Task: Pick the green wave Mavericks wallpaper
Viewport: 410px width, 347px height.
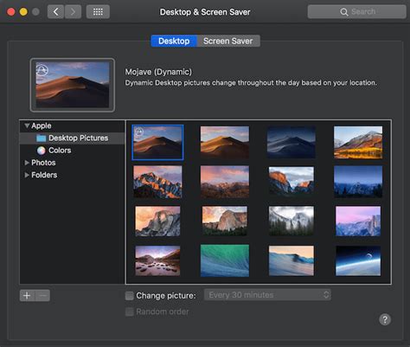Action: pyautogui.click(x=225, y=260)
